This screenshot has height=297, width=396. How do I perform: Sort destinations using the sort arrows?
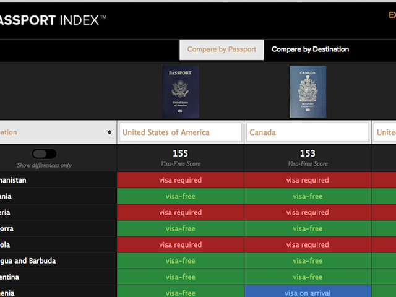coord(110,132)
